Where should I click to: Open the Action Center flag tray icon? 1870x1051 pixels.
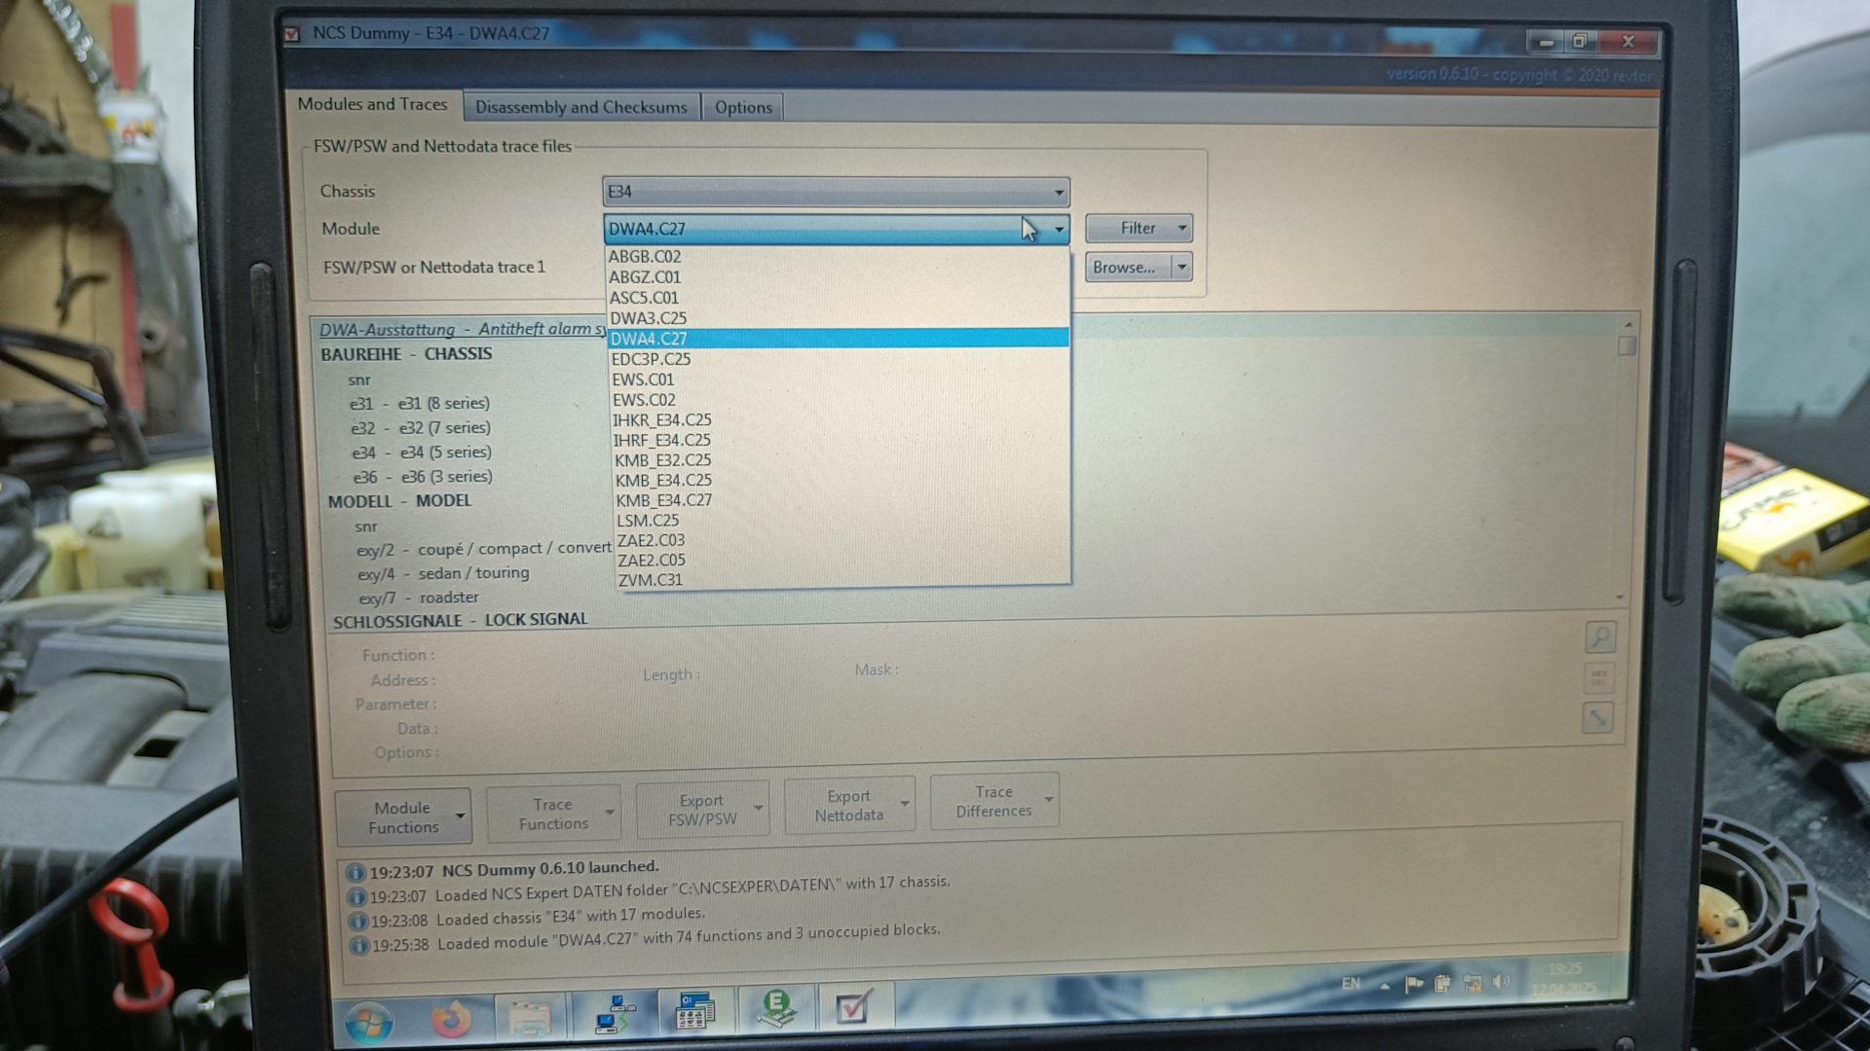coord(1413,984)
